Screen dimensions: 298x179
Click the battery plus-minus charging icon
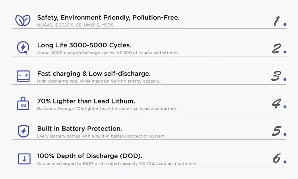[23, 76]
